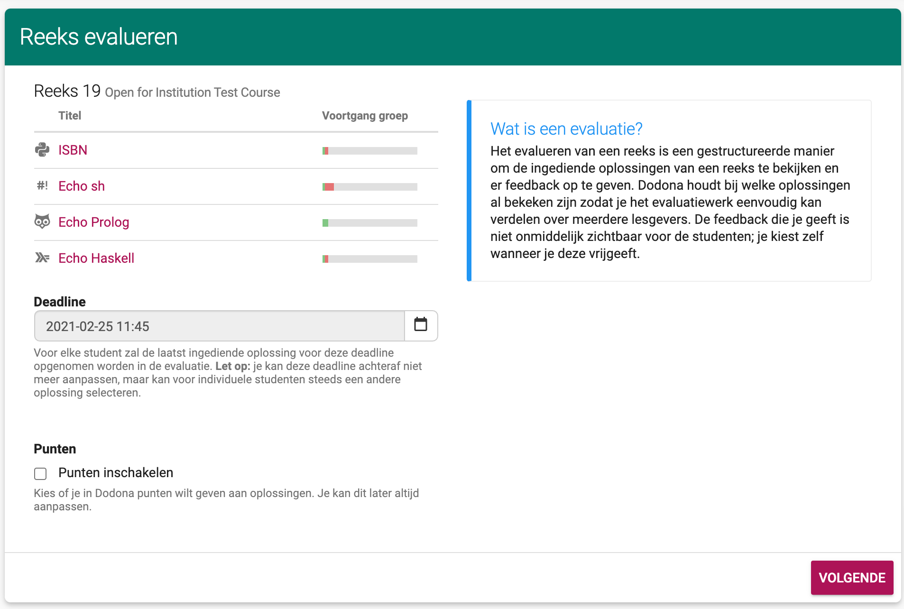904x609 pixels.
Task: Click the Echo Prolog group progress bar
Action: (370, 223)
